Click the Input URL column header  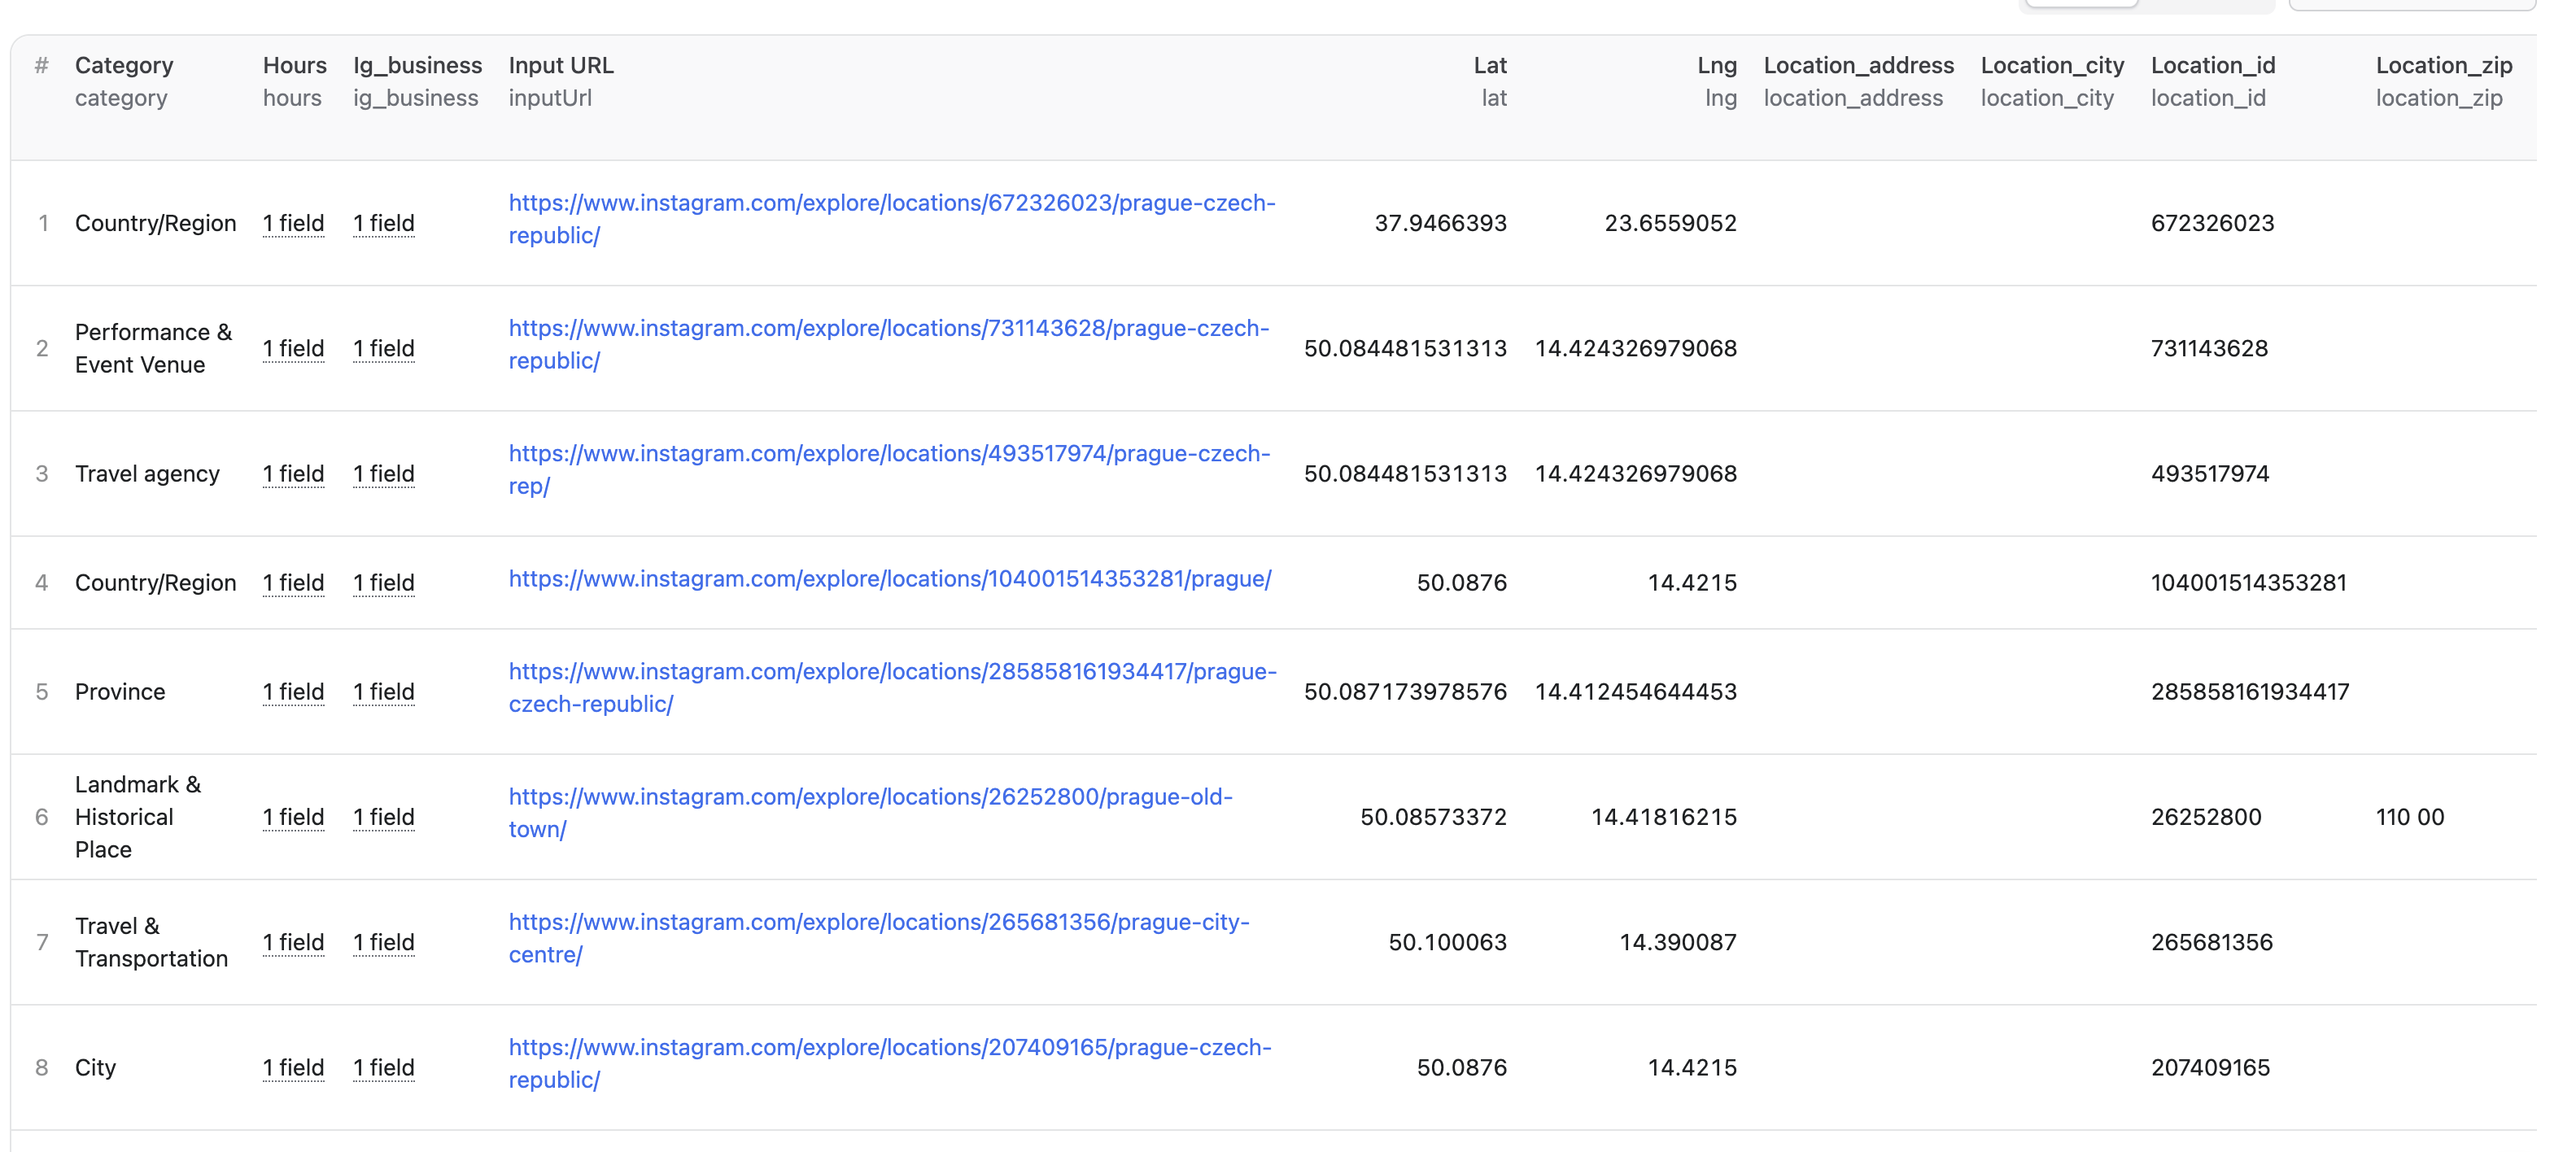tap(560, 66)
